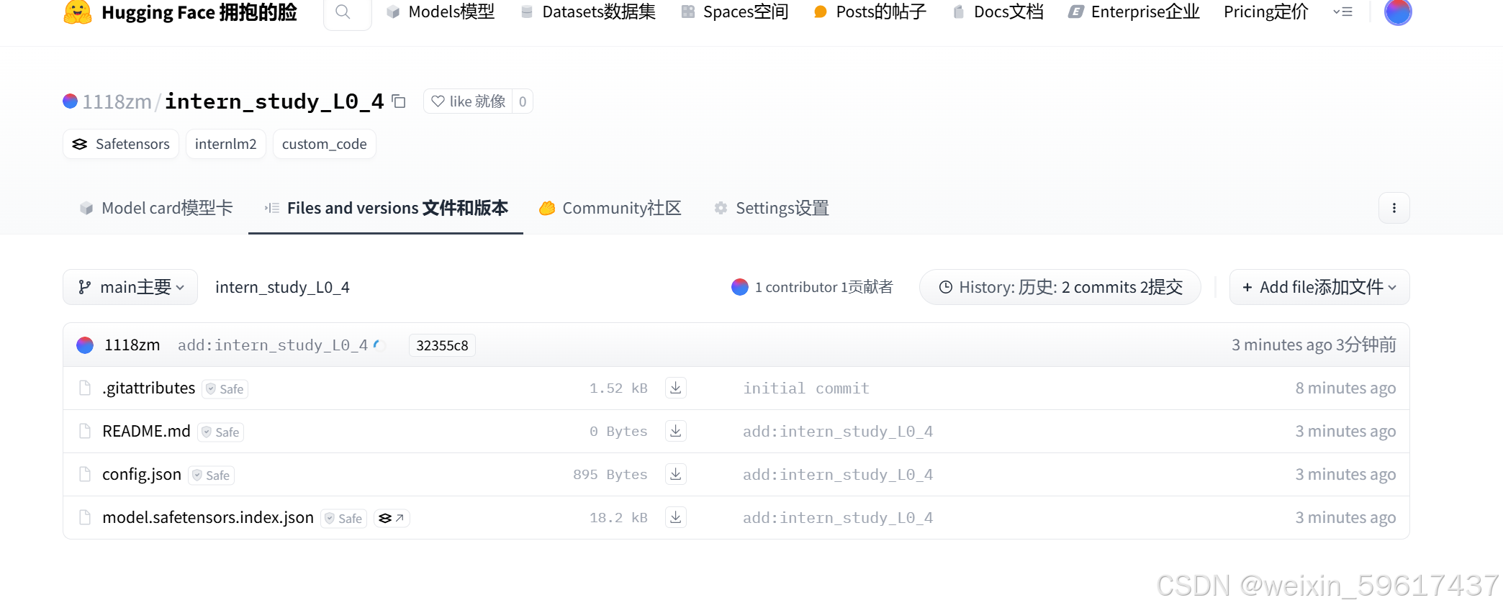Open History with 2 commits
This screenshot has width=1503, height=610.
1060,287
